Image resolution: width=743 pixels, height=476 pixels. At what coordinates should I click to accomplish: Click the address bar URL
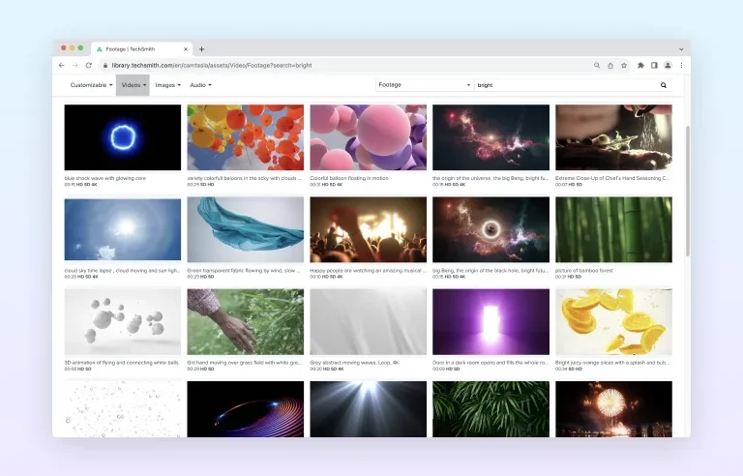[212, 66]
